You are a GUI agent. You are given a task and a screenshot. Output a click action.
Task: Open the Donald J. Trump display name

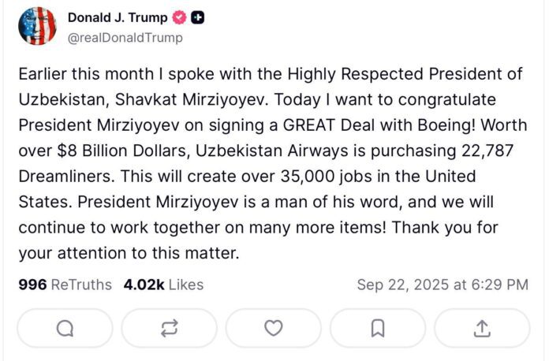pos(117,18)
